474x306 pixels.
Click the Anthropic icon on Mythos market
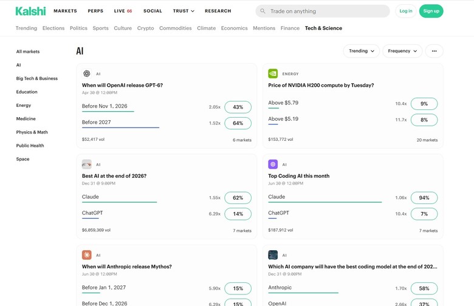[87, 255]
